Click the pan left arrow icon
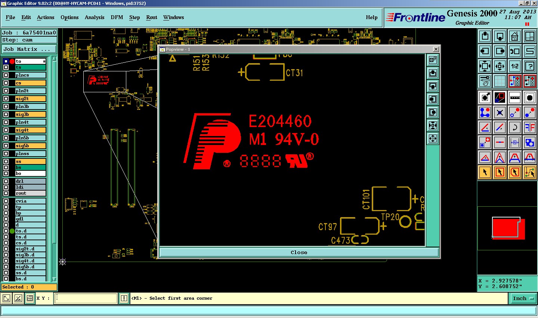 click(485, 51)
